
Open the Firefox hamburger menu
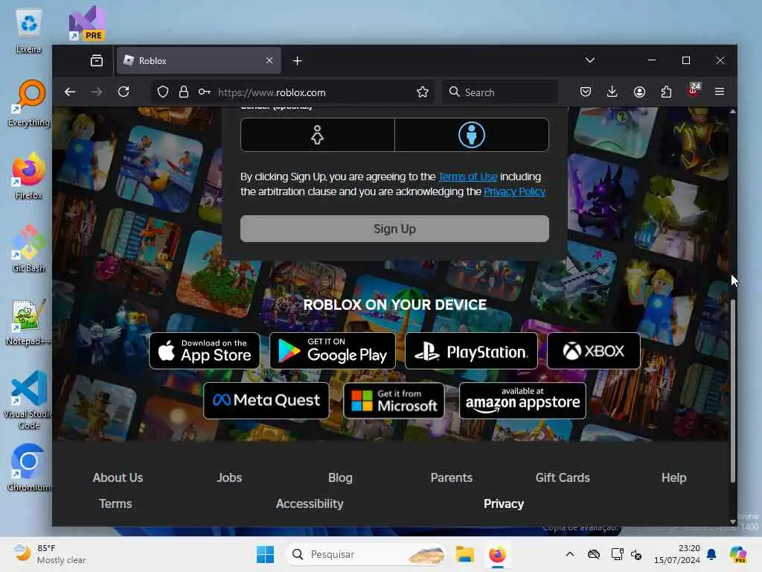pyautogui.click(x=720, y=92)
